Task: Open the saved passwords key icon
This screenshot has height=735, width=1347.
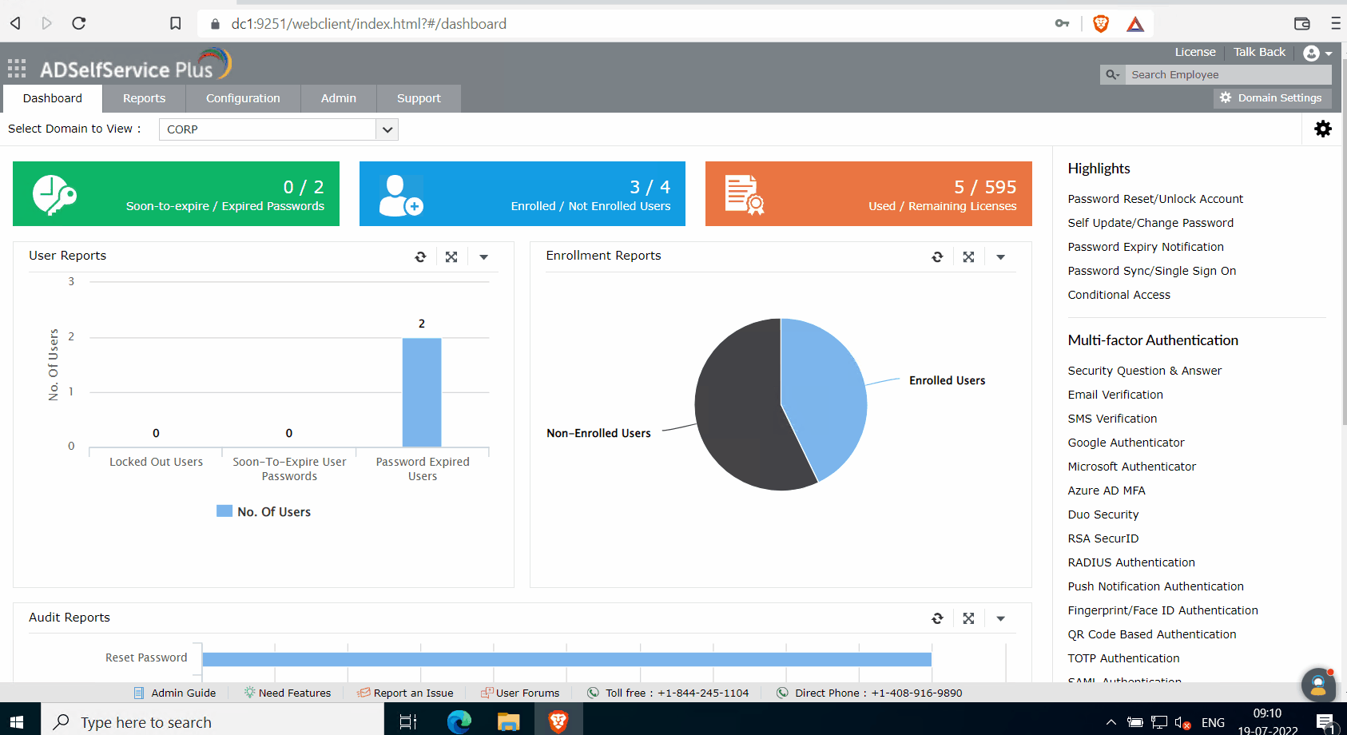Action: click(x=1062, y=23)
